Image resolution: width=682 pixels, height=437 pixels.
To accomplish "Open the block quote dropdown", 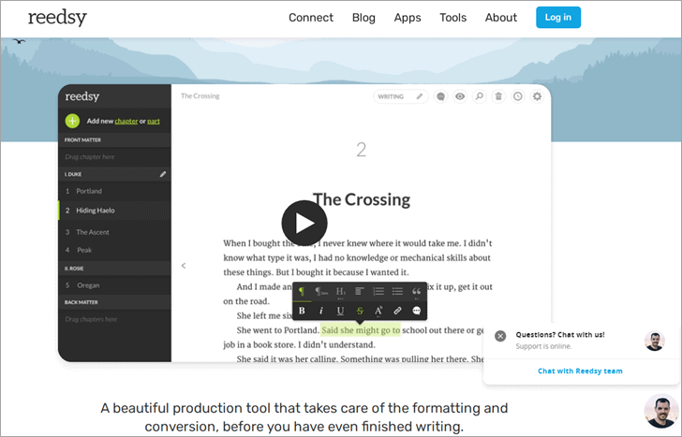I will pos(416,291).
